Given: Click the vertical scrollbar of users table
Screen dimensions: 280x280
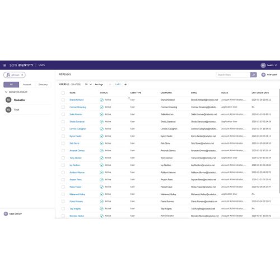Looking at the screenshot, I should point(279,141).
